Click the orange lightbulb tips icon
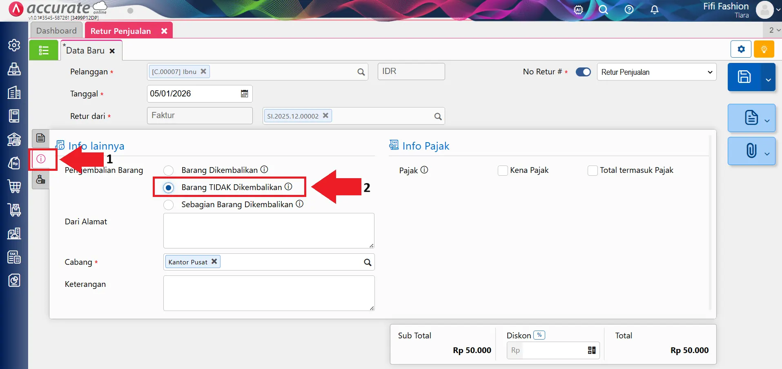782x369 pixels. tap(764, 49)
